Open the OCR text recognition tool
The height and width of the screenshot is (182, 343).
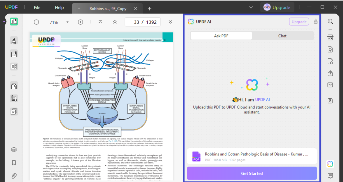click(330, 38)
